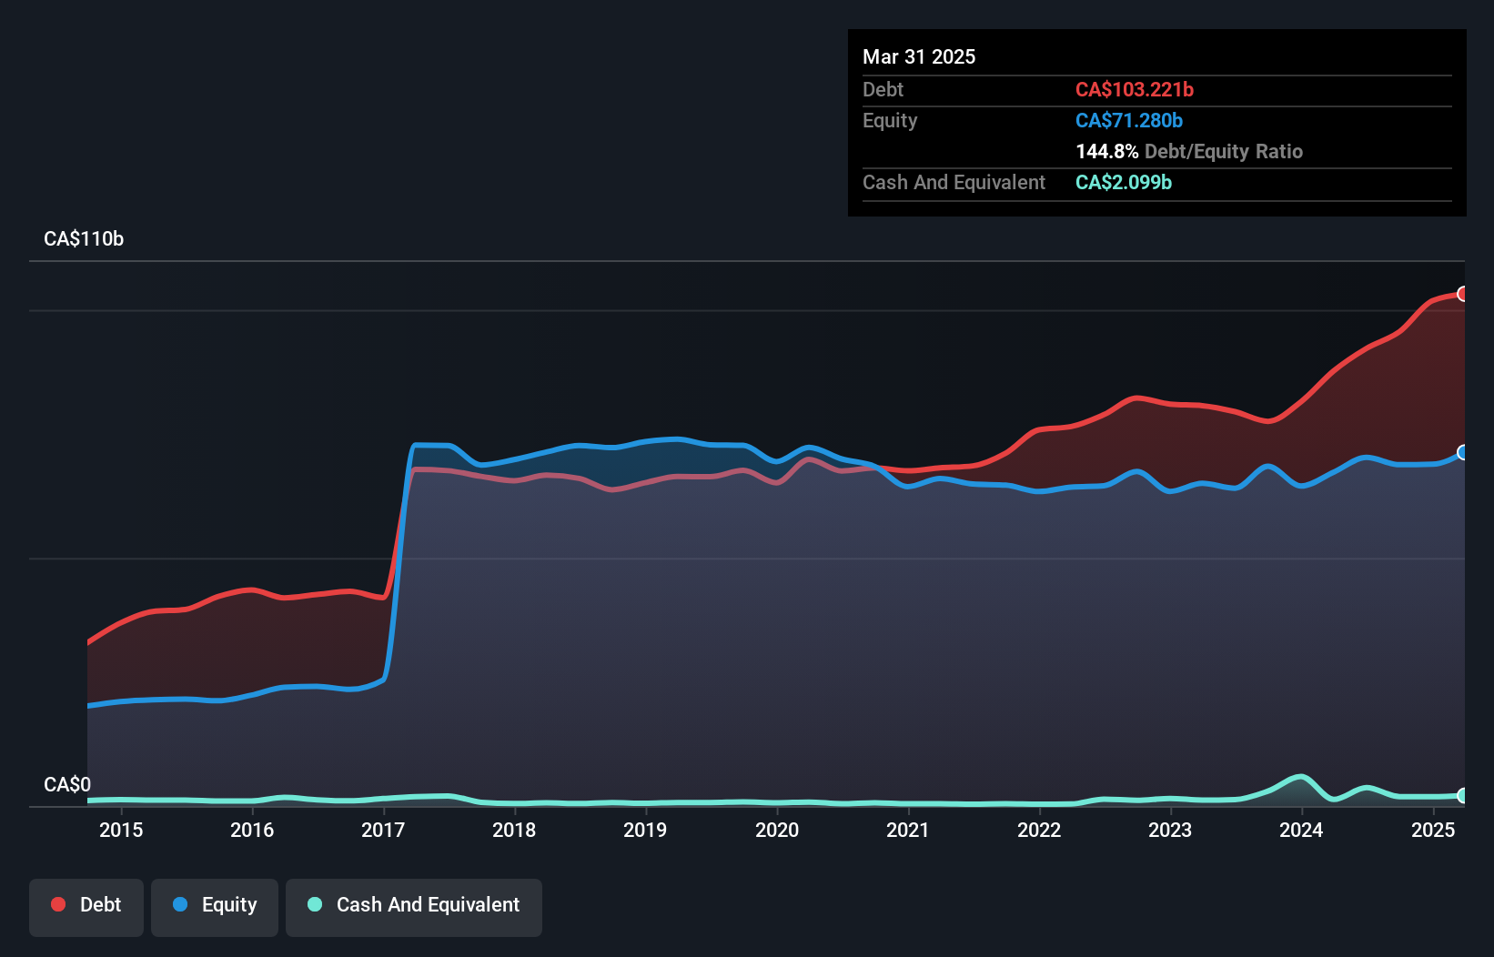The height and width of the screenshot is (957, 1494).
Task: Click the 2024 x-axis label
Action: point(1301,830)
